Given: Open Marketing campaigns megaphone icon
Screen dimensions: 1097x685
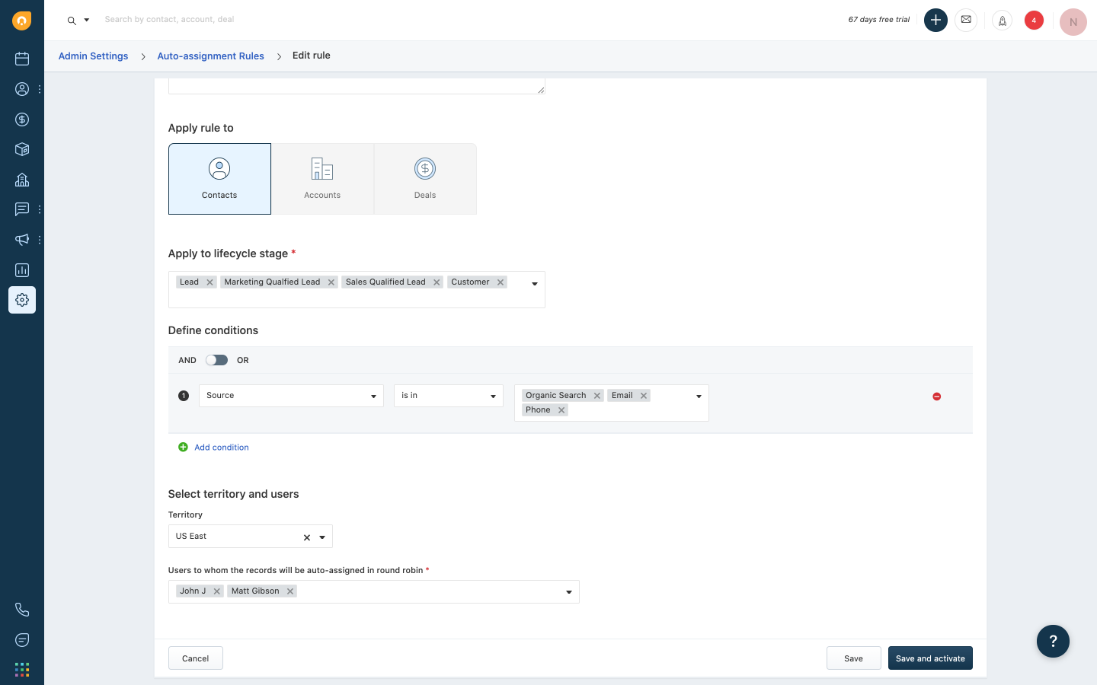Looking at the screenshot, I should (x=22, y=240).
